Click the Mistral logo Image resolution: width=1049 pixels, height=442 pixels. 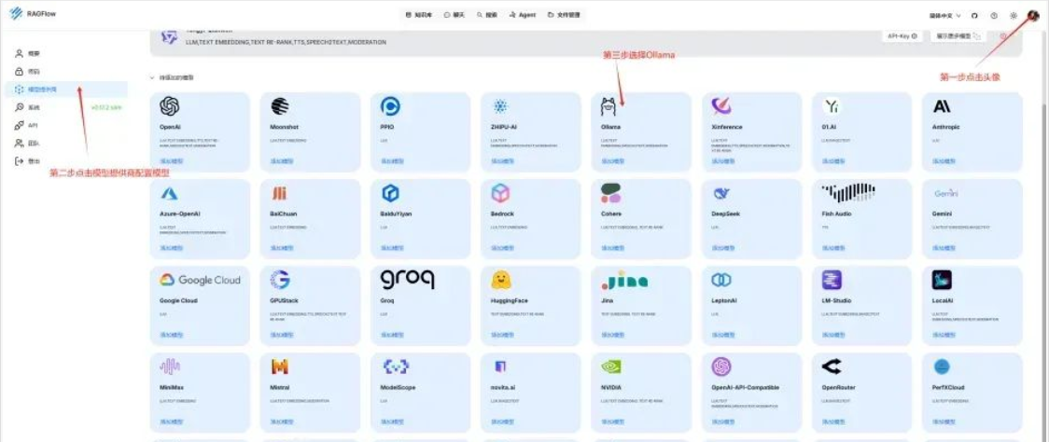coord(280,366)
